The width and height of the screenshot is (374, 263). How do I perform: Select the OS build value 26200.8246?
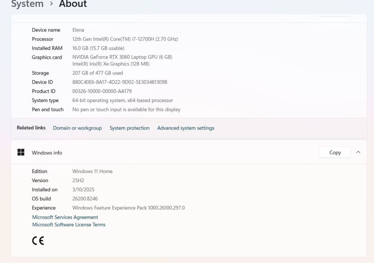click(85, 198)
